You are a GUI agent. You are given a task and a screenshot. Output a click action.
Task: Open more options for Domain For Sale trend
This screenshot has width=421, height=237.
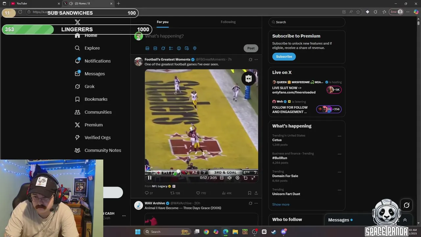click(339, 172)
